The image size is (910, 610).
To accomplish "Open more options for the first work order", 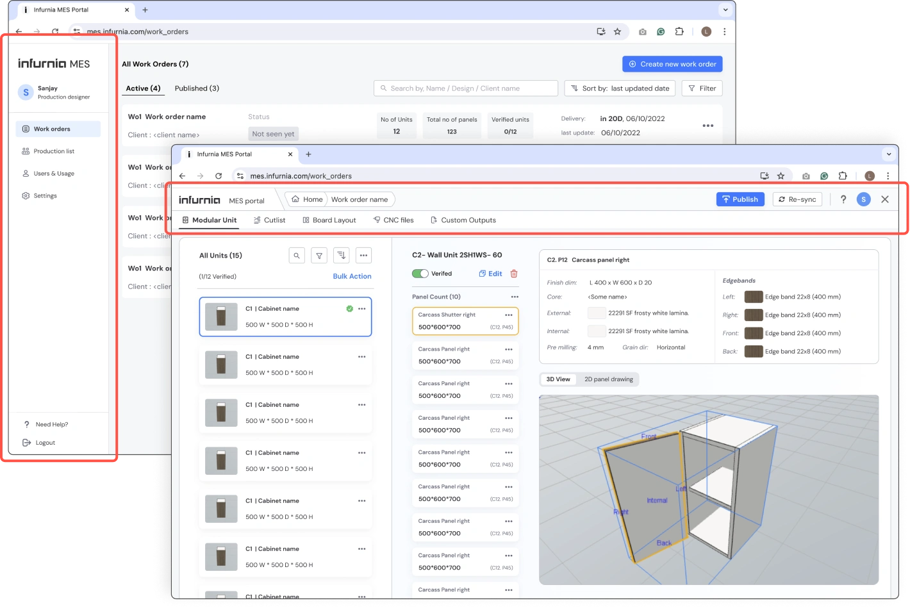I will 707,126.
